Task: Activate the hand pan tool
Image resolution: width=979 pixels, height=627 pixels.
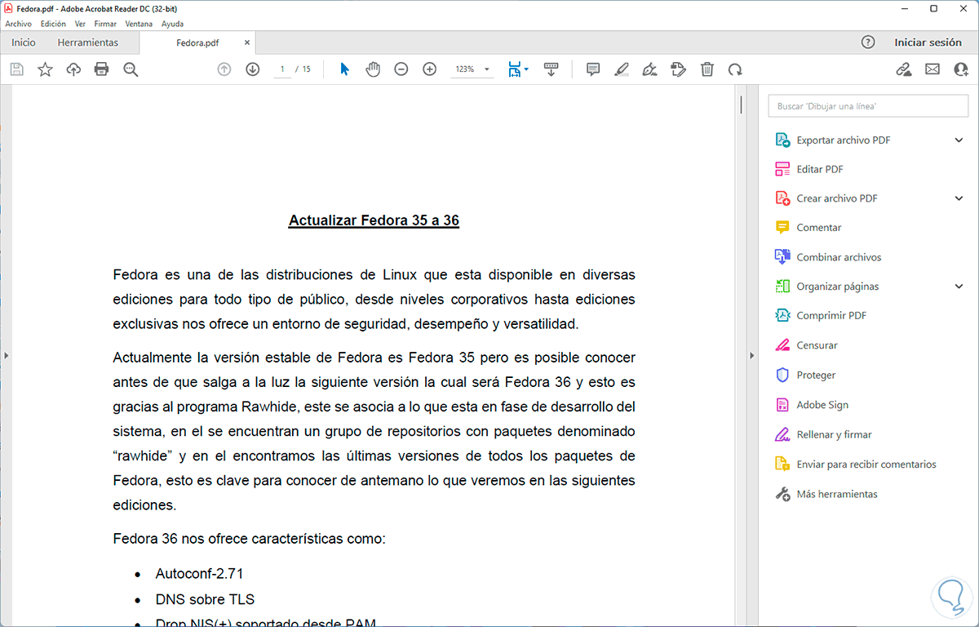Action: 373,69
